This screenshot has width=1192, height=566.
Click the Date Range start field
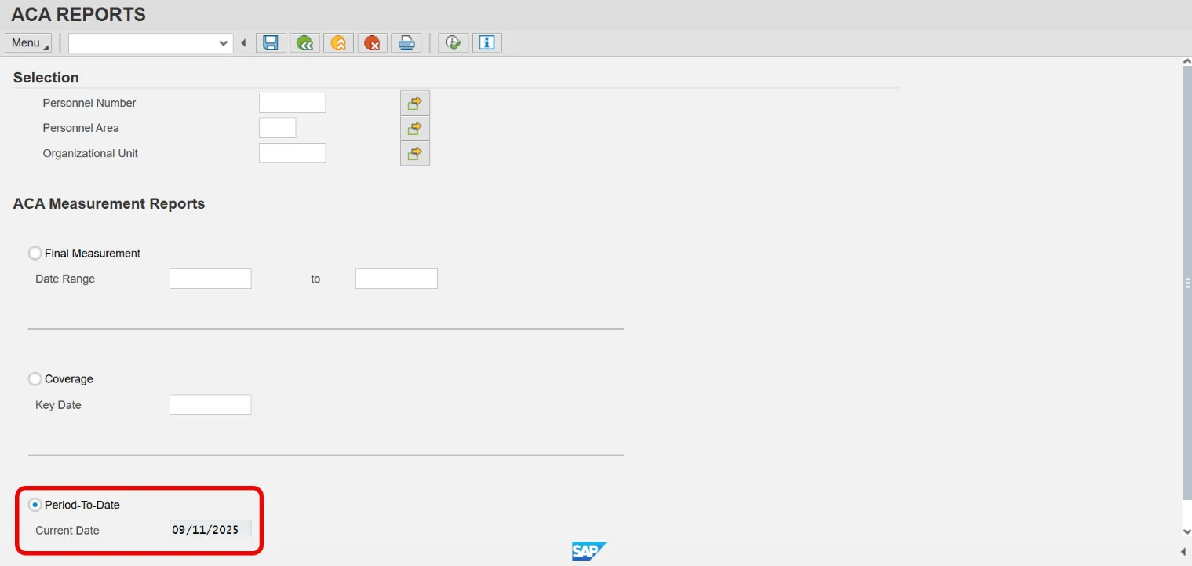[x=210, y=279]
